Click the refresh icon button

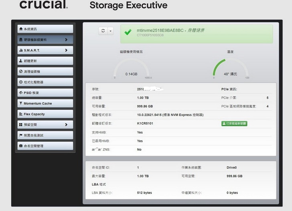(103, 31)
